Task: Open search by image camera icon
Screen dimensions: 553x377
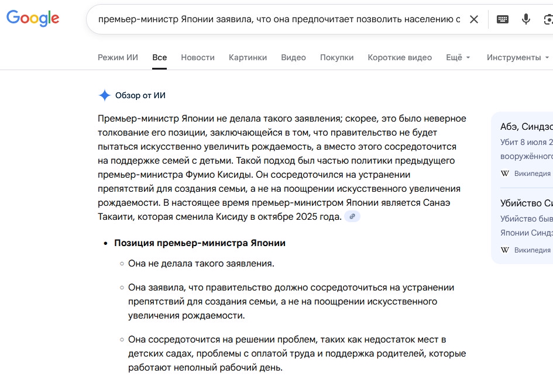Action: click(548, 19)
